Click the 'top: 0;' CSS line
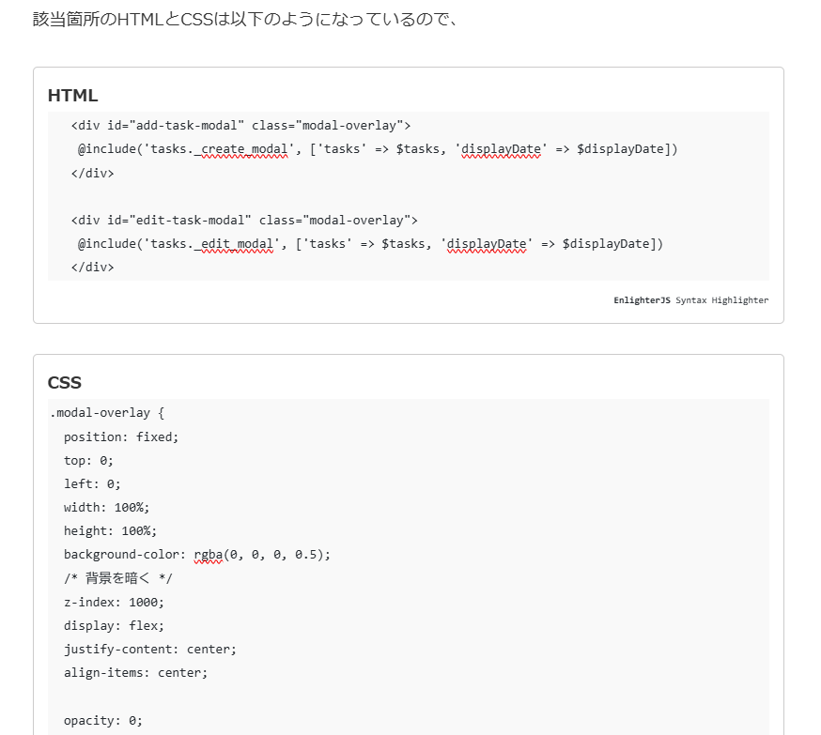 pyautogui.click(x=88, y=461)
